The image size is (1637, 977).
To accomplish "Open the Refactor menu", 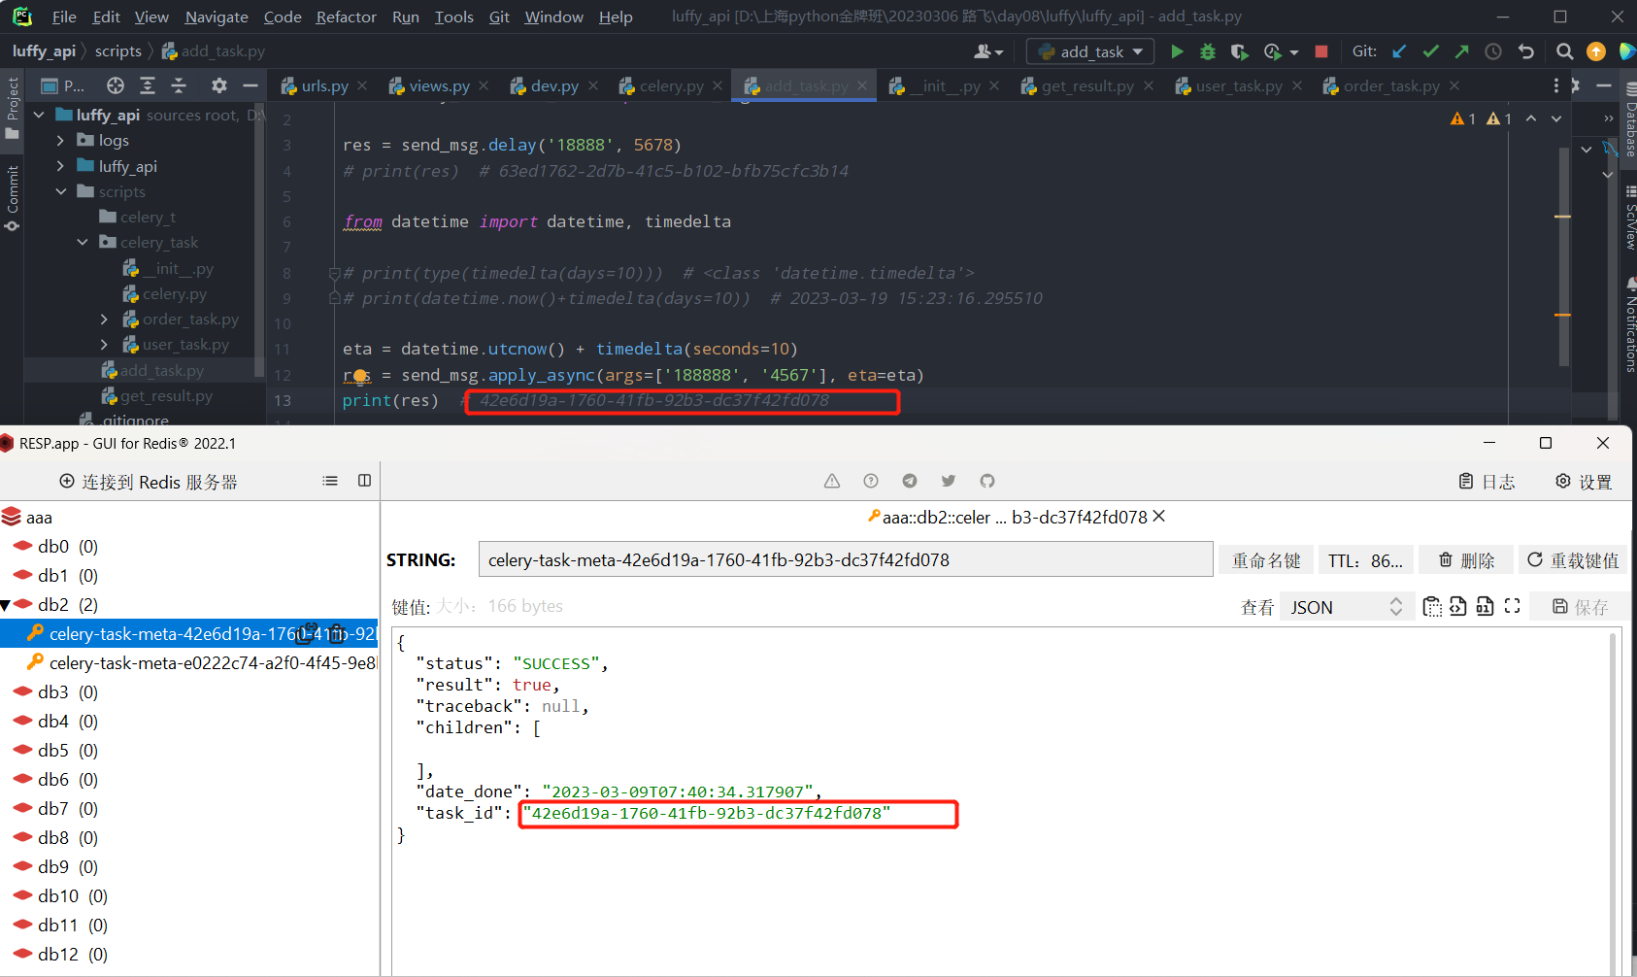I will click(346, 17).
